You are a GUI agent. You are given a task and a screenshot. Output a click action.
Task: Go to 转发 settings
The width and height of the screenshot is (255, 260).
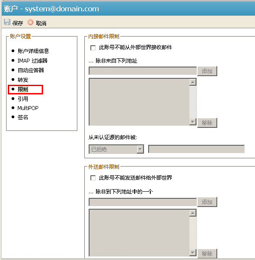pos(23,80)
